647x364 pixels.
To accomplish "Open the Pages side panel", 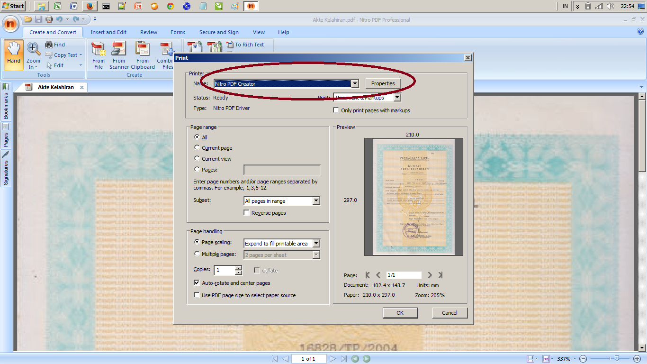I will coord(6,136).
